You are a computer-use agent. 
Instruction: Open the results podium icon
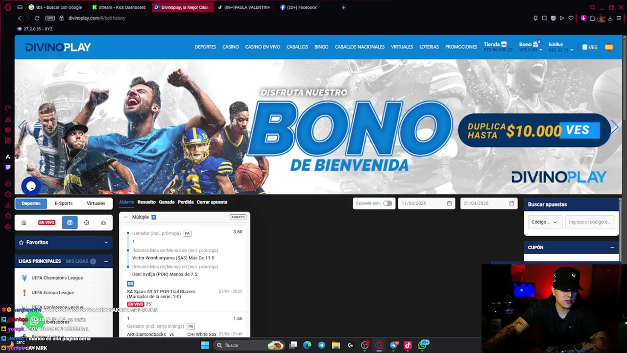click(103, 223)
